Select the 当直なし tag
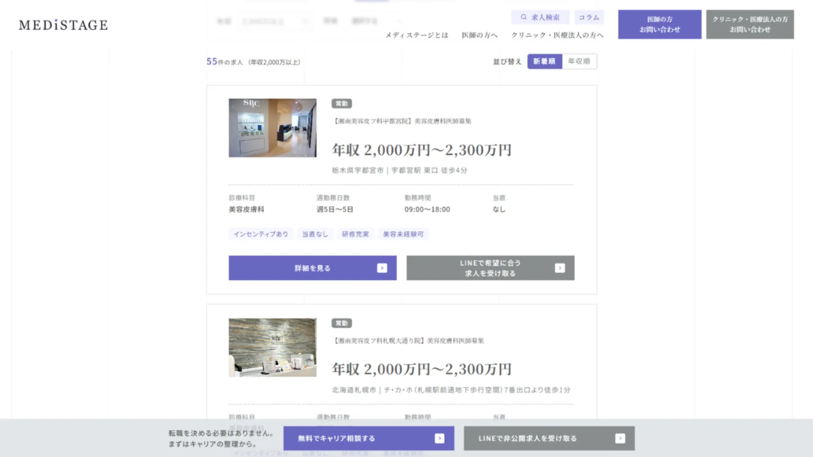Image resolution: width=813 pixels, height=457 pixels. click(x=315, y=234)
